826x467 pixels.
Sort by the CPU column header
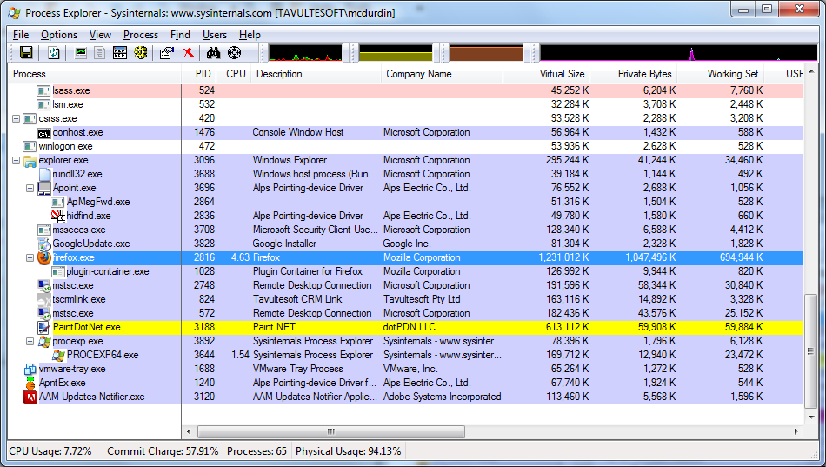236,74
